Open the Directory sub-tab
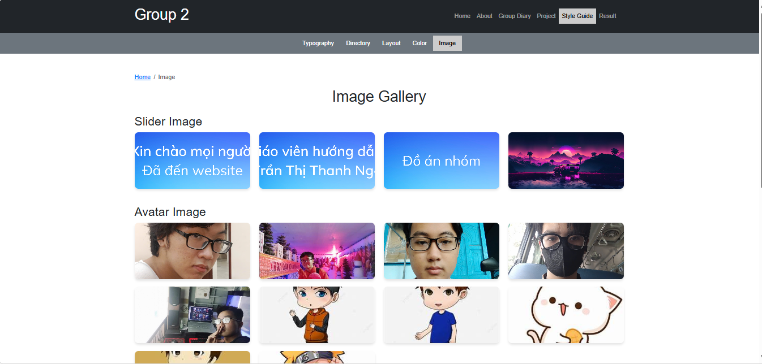The image size is (762, 364). click(x=358, y=43)
